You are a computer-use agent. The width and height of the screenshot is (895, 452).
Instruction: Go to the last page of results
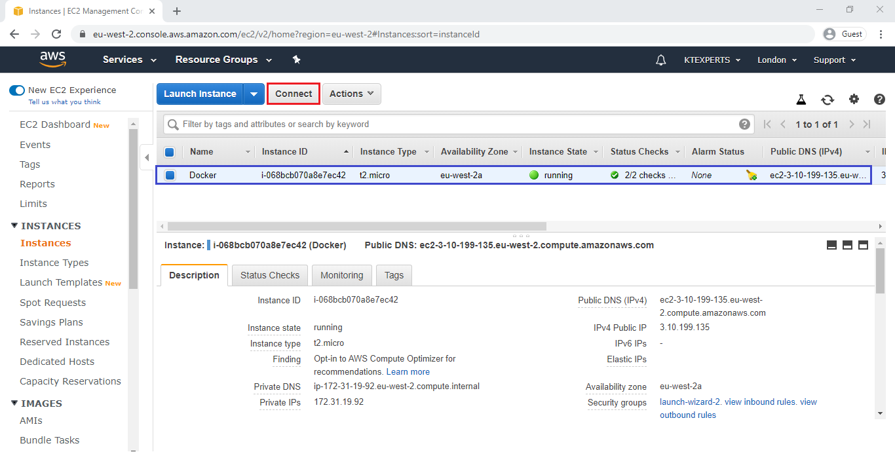(867, 124)
